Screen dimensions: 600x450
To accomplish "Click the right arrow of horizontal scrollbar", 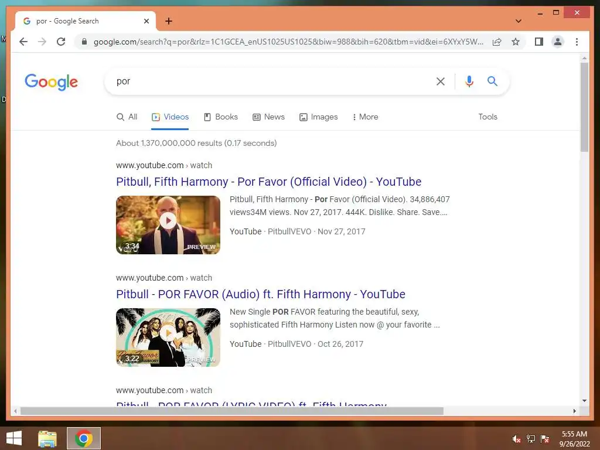I will tap(574, 411).
